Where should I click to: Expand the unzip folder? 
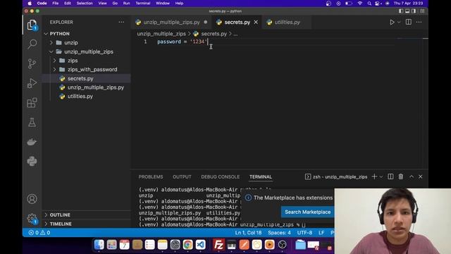pos(51,42)
